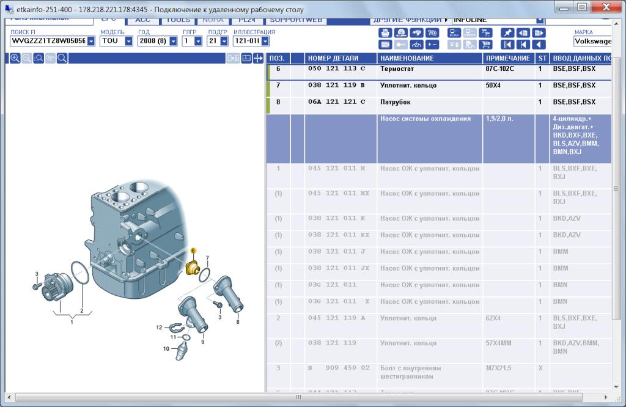626x407 pixels.
Task: Select part number 050 121 113 C
Action: (x=337, y=68)
